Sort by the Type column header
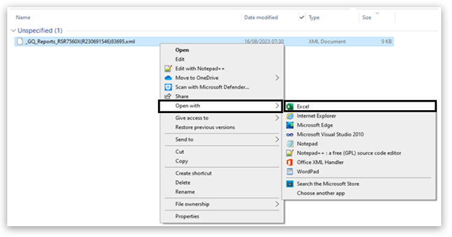 [314, 17]
